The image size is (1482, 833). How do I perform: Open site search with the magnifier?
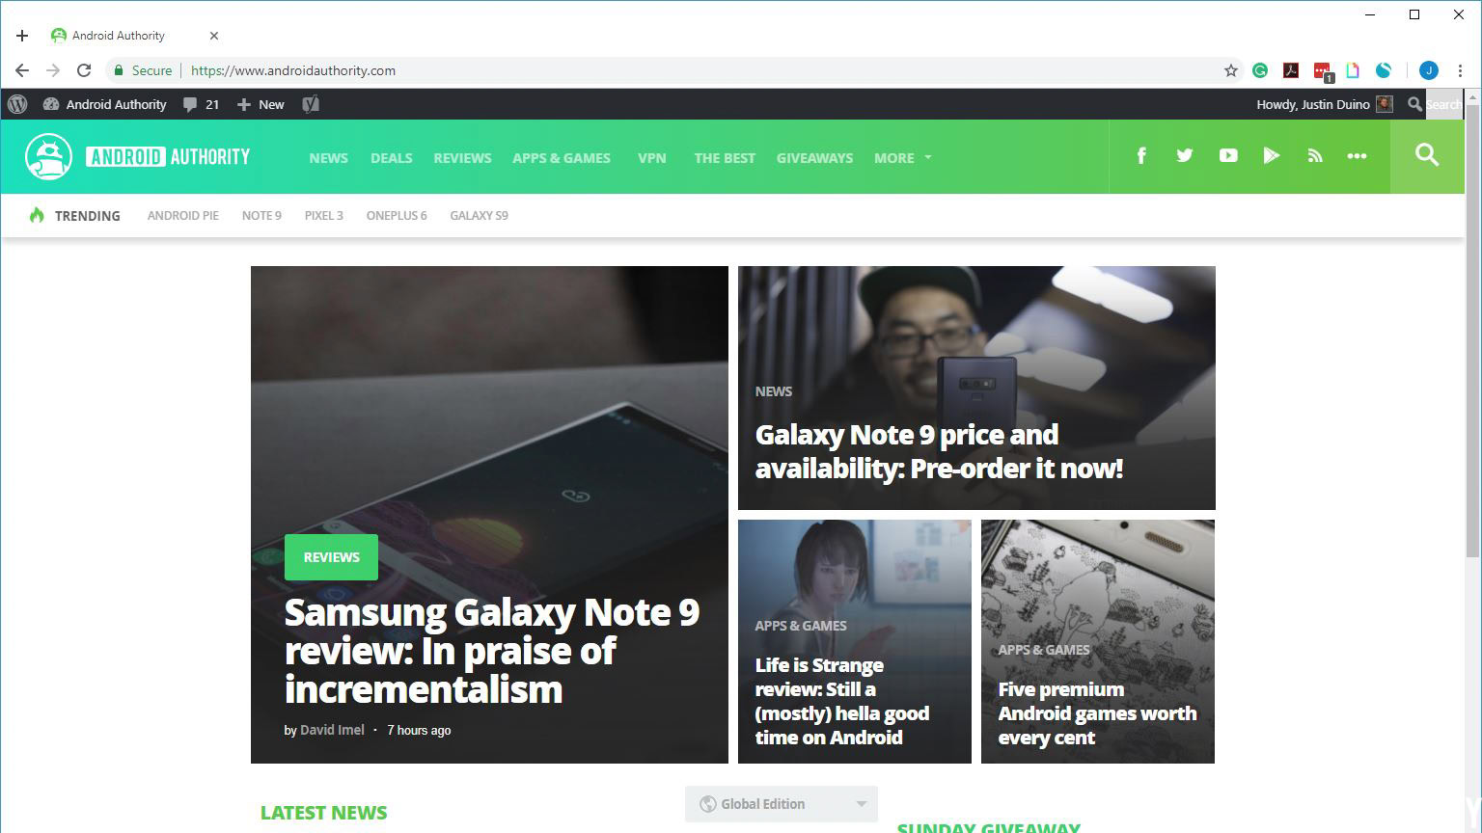pos(1427,155)
